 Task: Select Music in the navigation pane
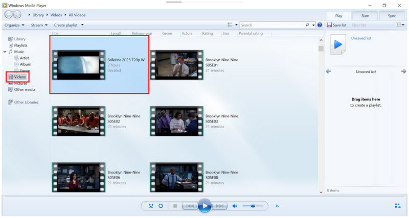(16, 52)
